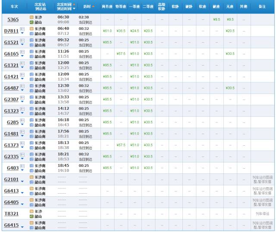Expand stop details arrow for train G1421
276x232 pixels.
pos(22,78)
